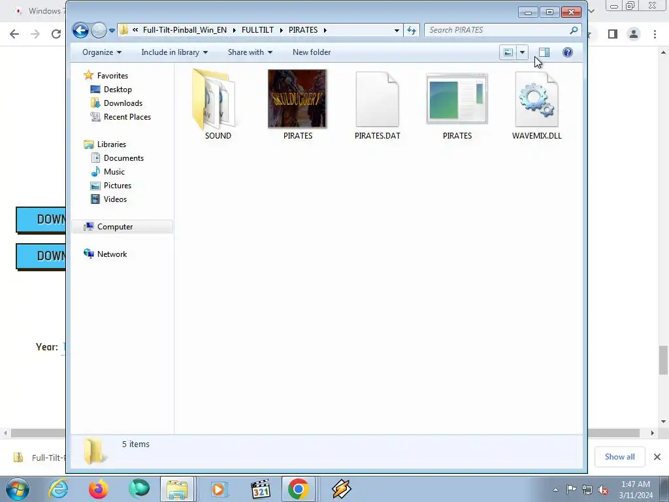Show hidden system tray icons
The image size is (669, 502).
pos(555,490)
